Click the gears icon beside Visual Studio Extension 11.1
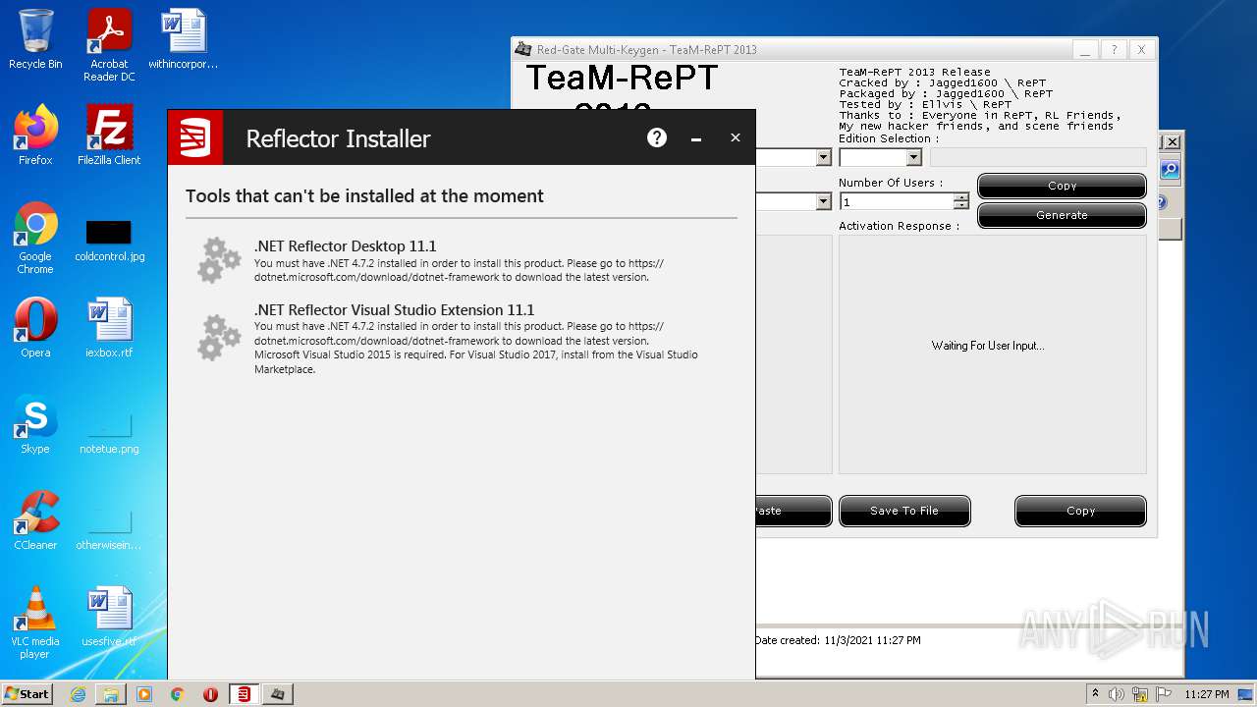 click(218, 337)
